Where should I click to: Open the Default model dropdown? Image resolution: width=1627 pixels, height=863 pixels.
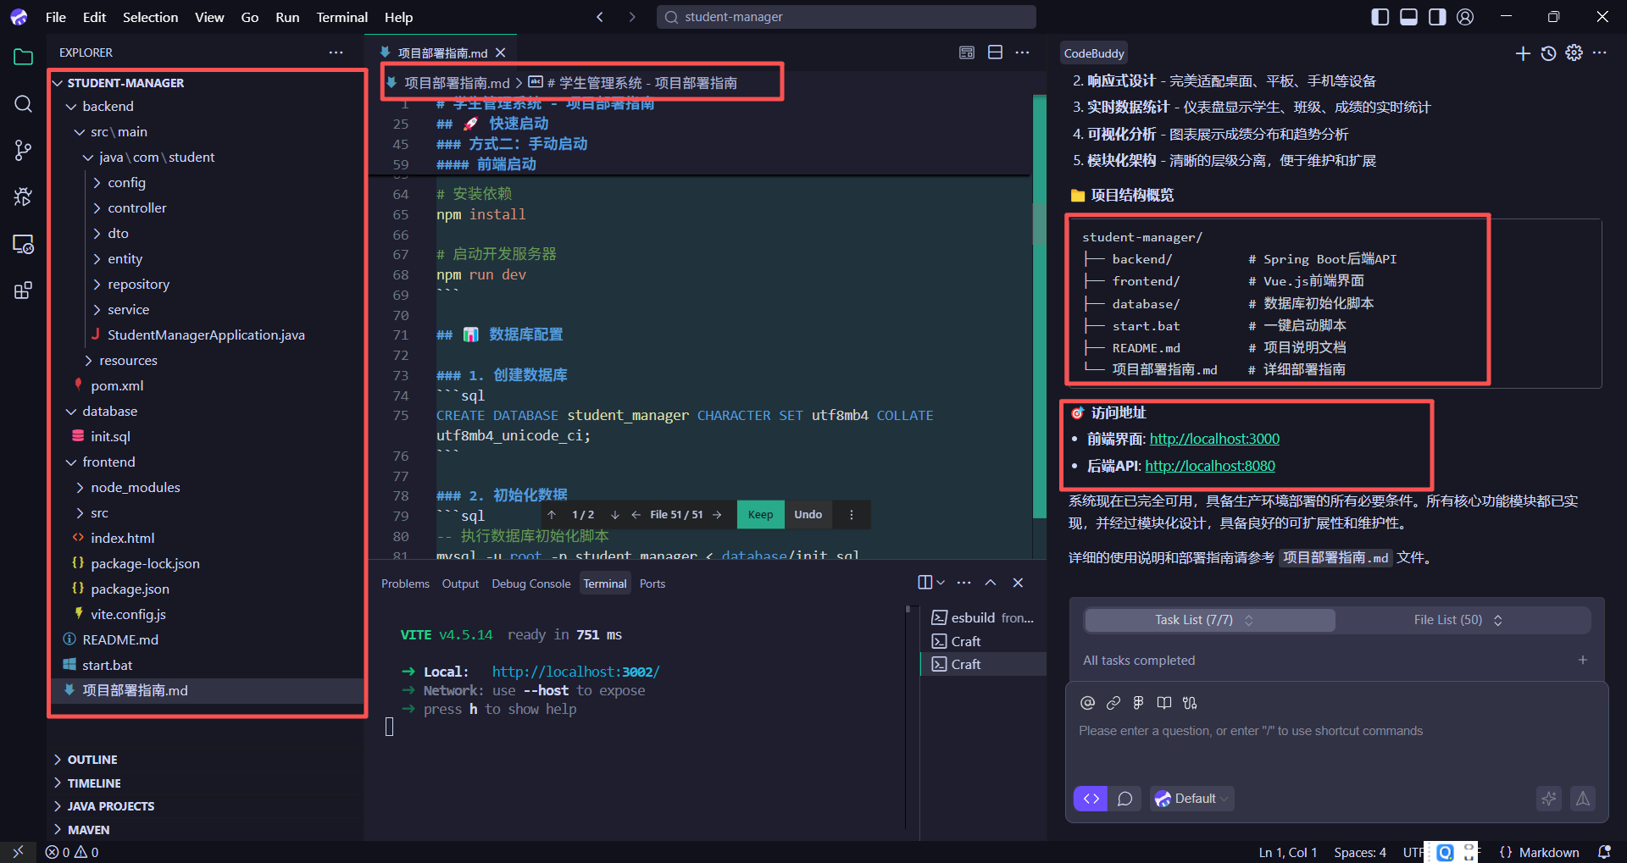(1191, 799)
